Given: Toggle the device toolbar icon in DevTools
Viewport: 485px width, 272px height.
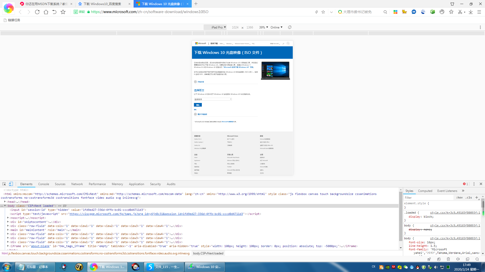Looking at the screenshot, I should coord(11,184).
